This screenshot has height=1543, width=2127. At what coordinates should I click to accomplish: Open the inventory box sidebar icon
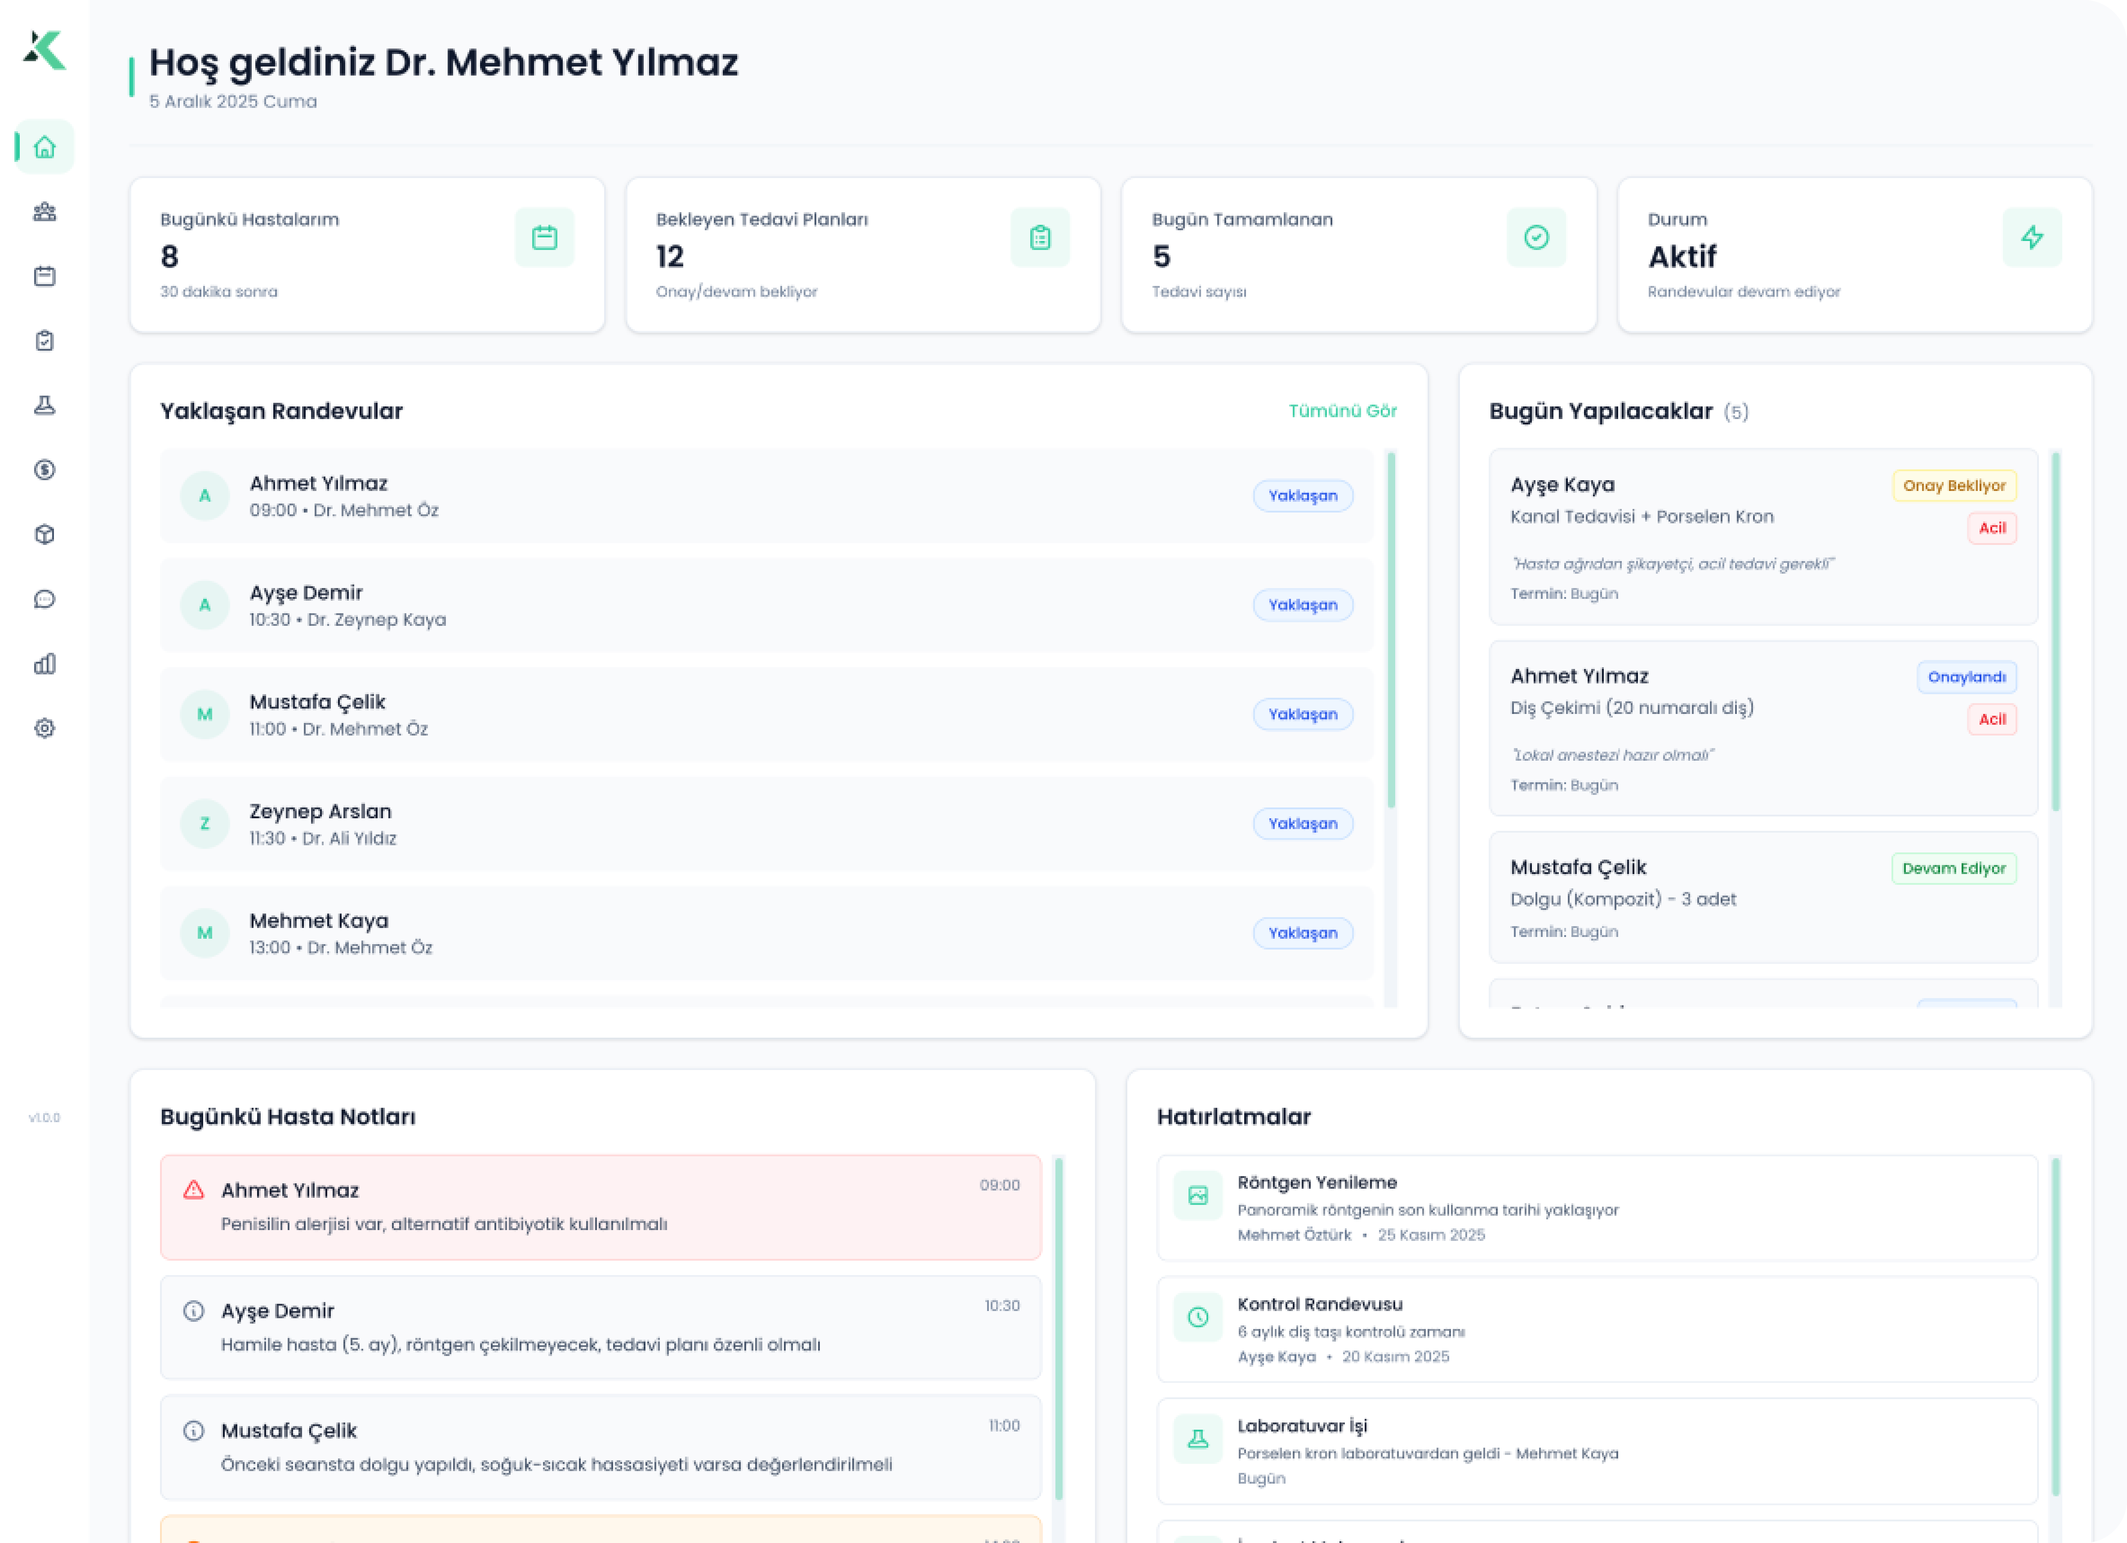tap(44, 535)
